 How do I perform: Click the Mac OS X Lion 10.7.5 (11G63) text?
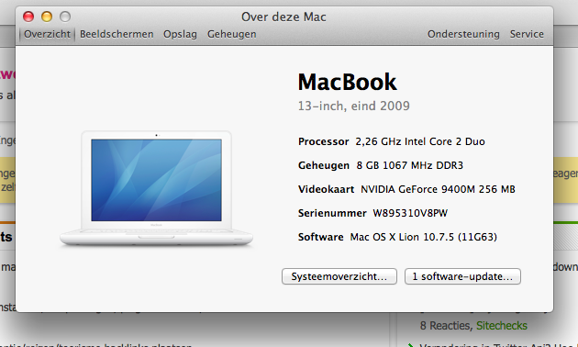click(423, 237)
